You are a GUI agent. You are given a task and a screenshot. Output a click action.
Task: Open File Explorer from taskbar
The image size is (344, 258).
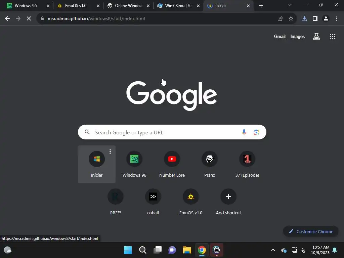click(x=187, y=250)
